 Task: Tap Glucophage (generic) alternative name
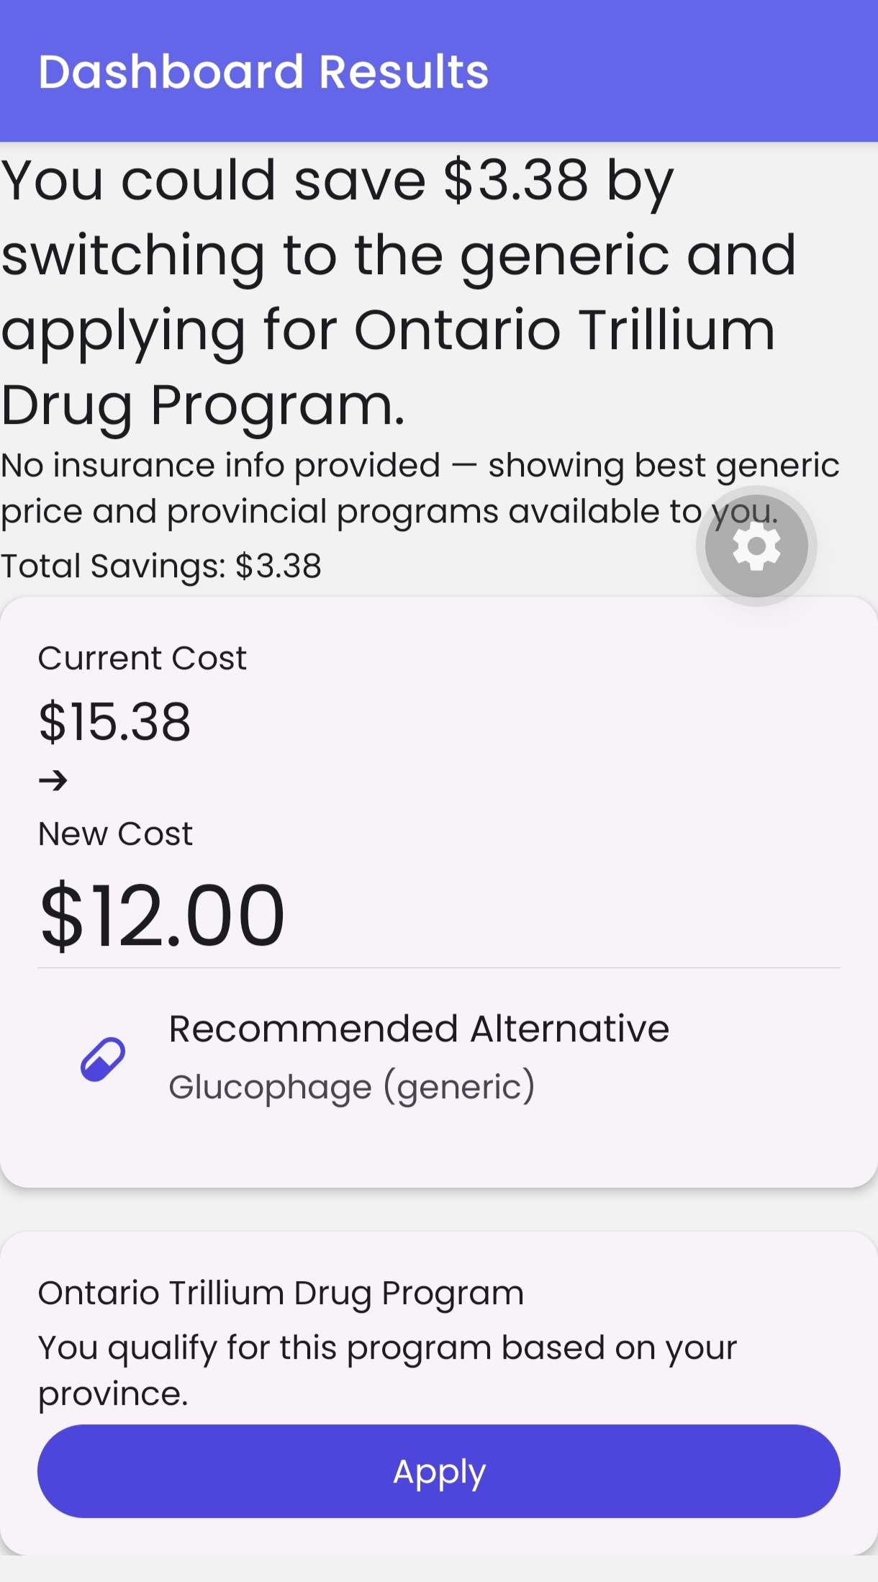tap(352, 1086)
